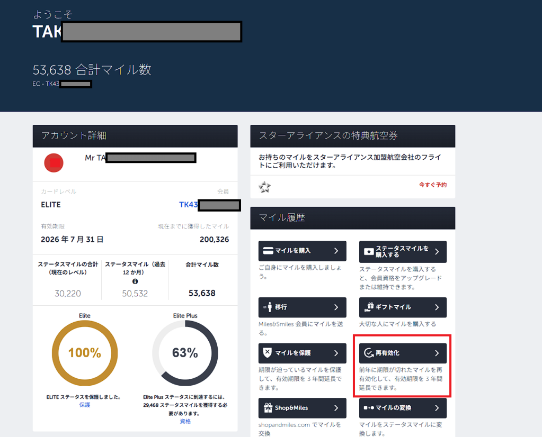Open the 今すぐ予約 booking link
This screenshot has width=542, height=437.
(432, 185)
